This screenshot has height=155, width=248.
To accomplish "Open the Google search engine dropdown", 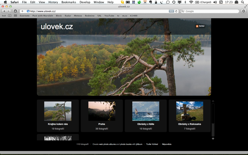I will [183, 11].
